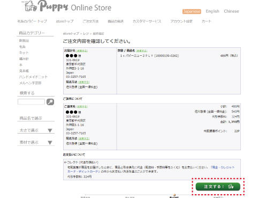Switch language to English
This screenshot has width=266, height=198.
coord(212,11)
